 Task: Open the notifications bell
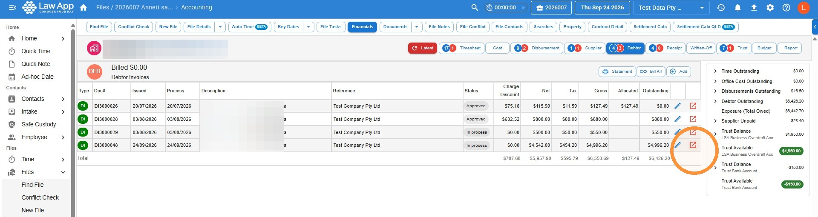click(x=737, y=7)
